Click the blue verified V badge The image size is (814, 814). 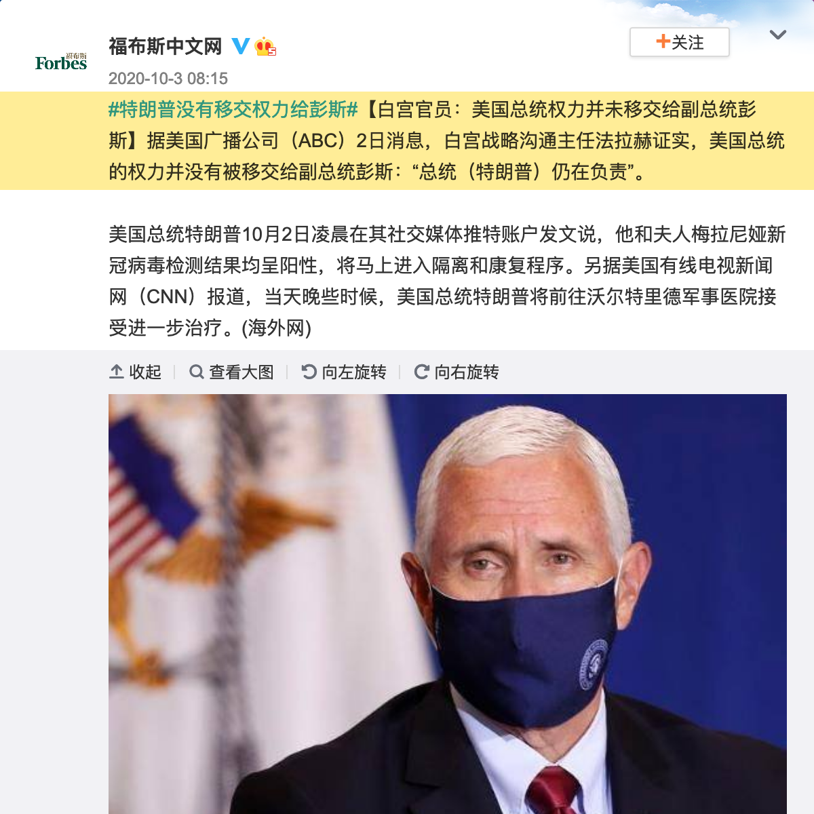[241, 46]
